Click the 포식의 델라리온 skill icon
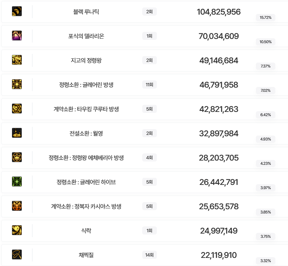The width and height of the screenshot is (288, 266). (x=17, y=36)
